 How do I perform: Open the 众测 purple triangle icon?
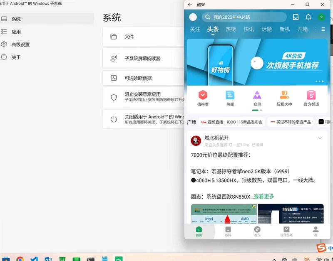[x=257, y=95]
